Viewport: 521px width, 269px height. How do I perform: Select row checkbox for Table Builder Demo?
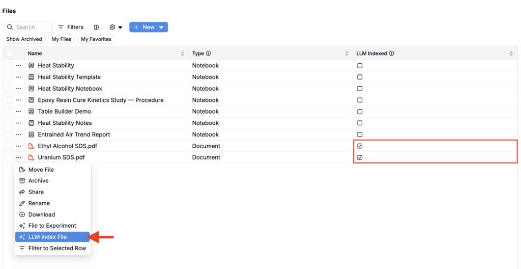click(x=9, y=111)
